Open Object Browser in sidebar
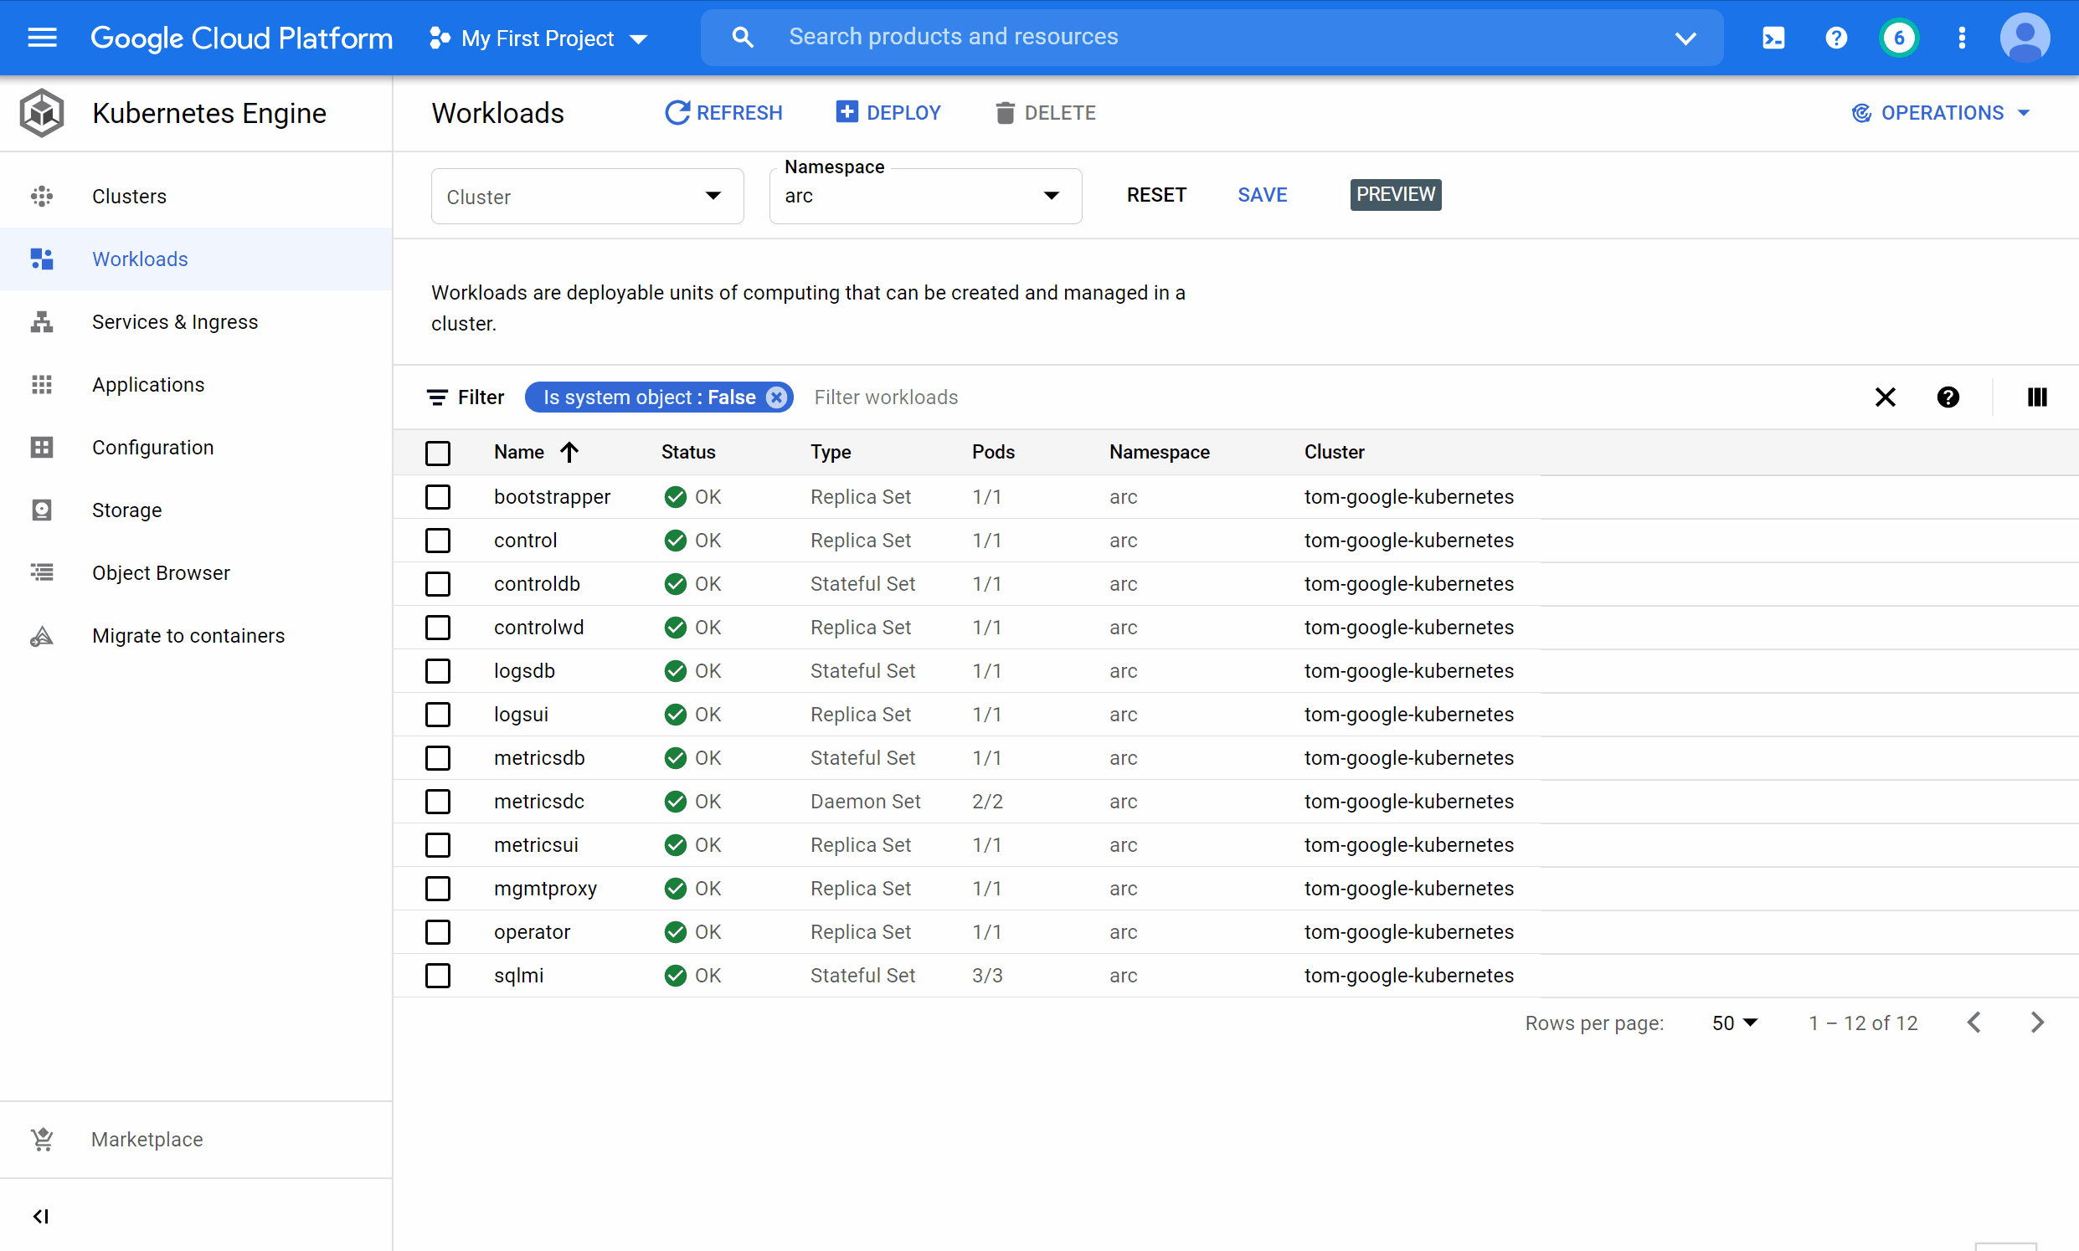 [160, 573]
